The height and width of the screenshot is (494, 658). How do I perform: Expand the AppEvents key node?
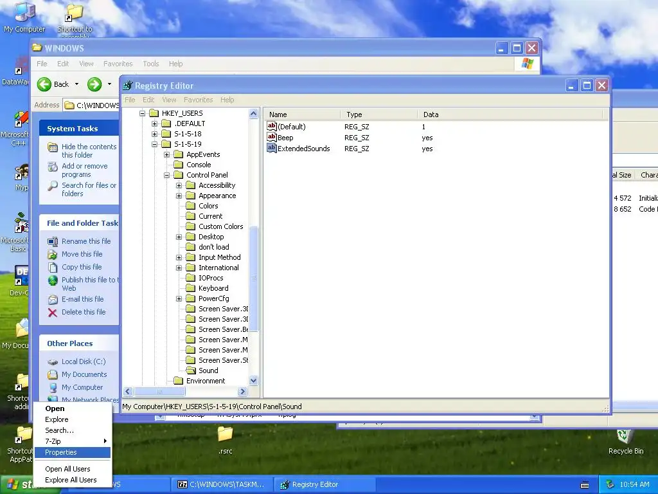click(166, 154)
